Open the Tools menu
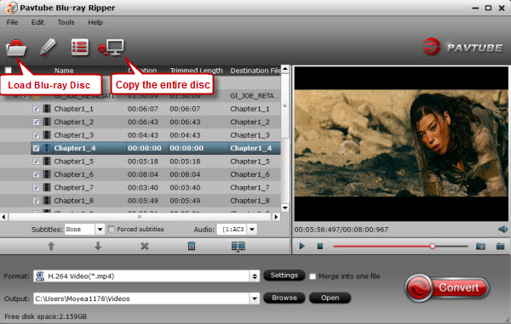The height and width of the screenshot is (324, 511). click(66, 22)
